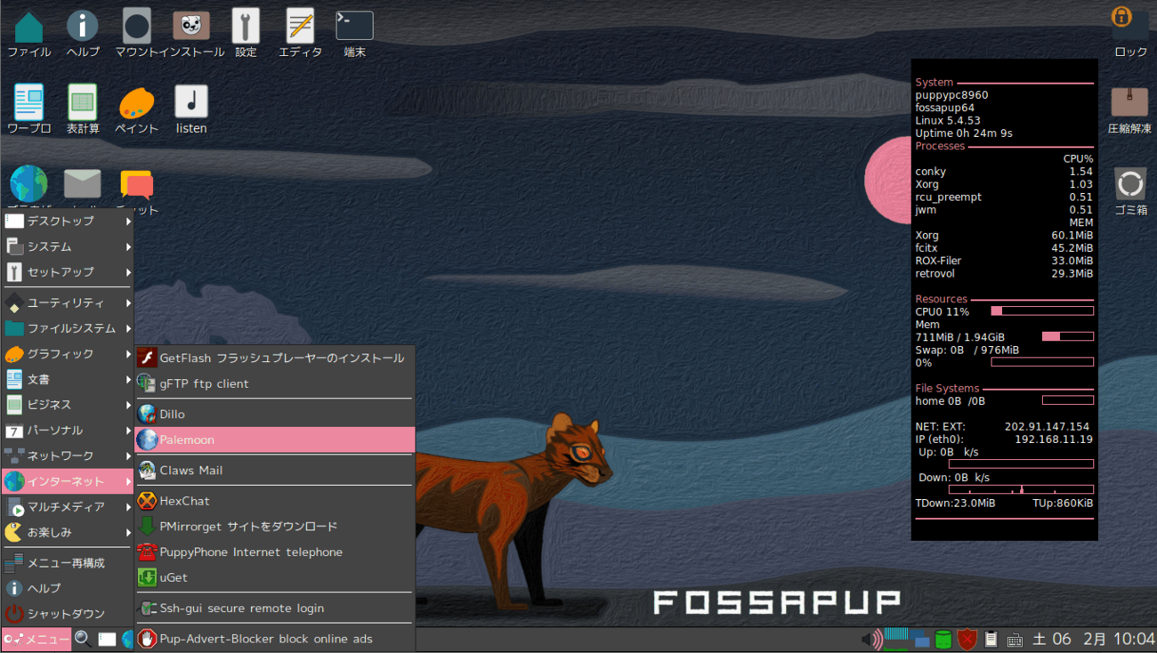The image size is (1157, 653).
Task: Click the clipboard manager tray icon
Action: (x=991, y=639)
